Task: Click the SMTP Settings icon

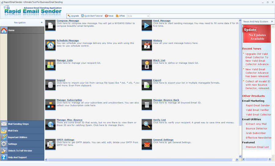Action: click(50, 144)
